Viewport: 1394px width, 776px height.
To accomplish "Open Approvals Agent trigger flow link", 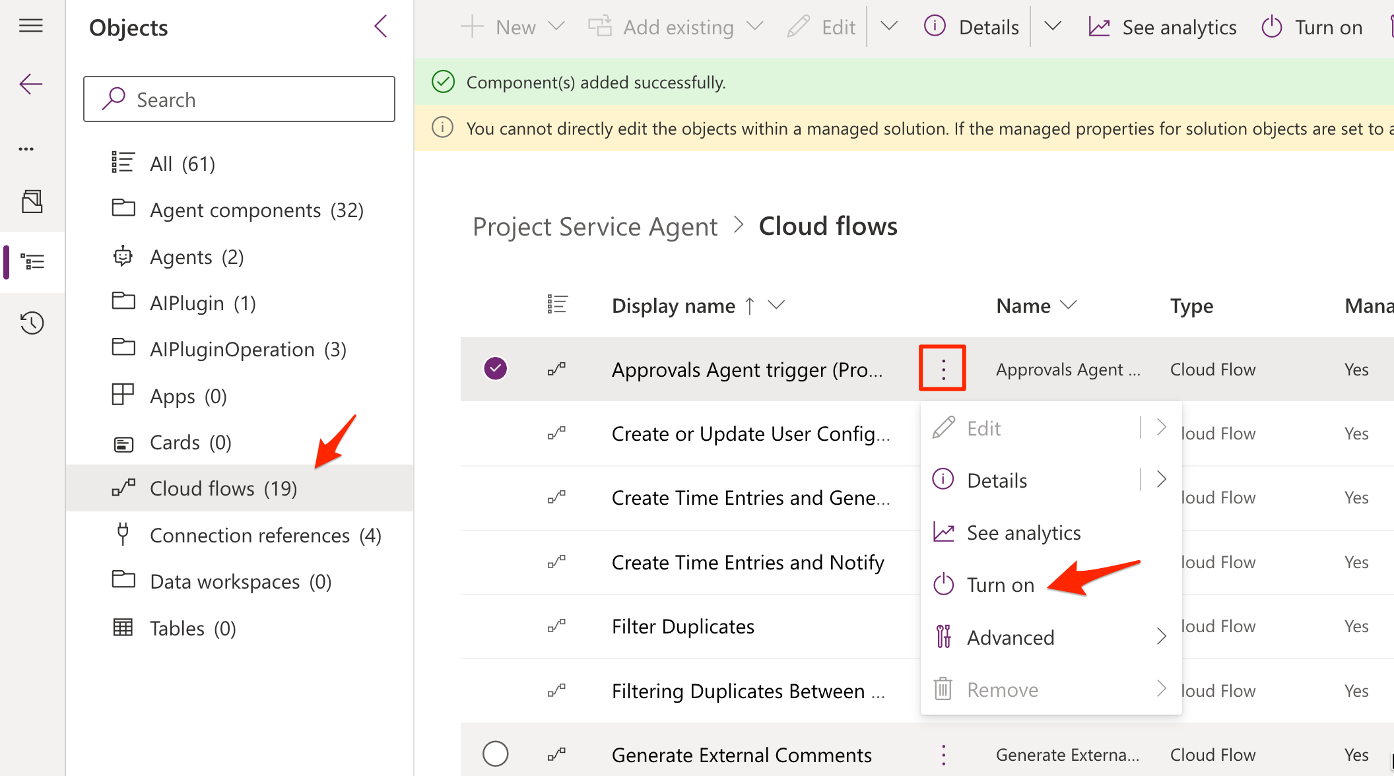I will click(x=747, y=370).
